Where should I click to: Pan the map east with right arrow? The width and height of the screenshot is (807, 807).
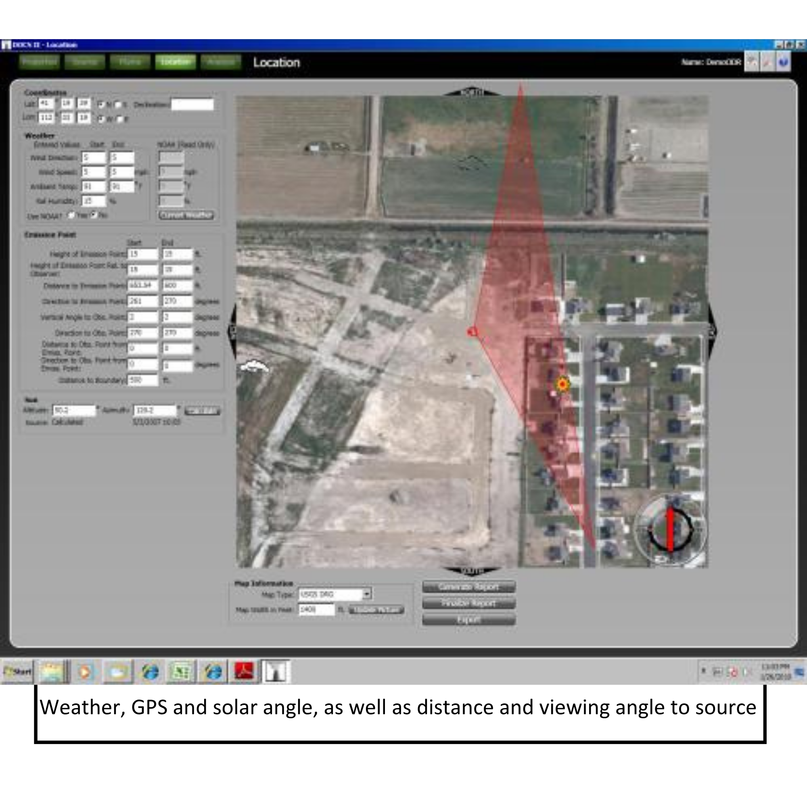(712, 331)
